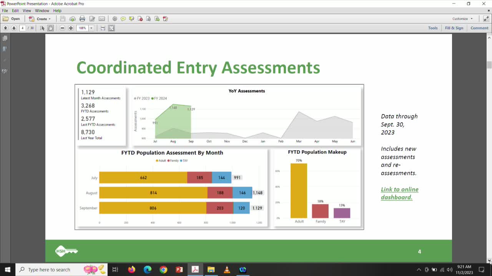Open the View menu
Image resolution: width=492 pixels, height=276 pixels.
point(27,11)
